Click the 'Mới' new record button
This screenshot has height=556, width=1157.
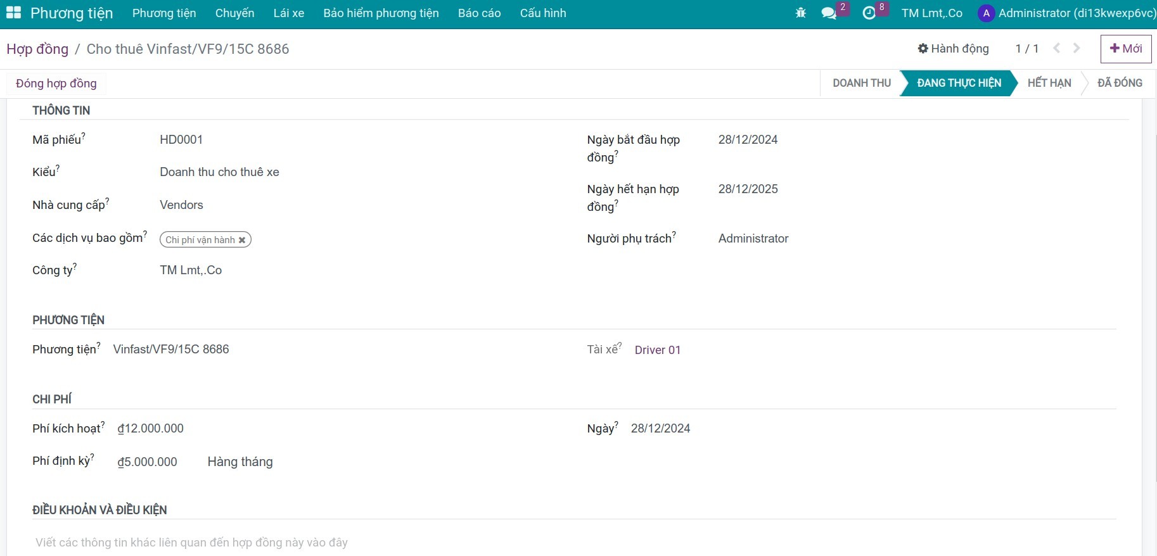(x=1126, y=49)
